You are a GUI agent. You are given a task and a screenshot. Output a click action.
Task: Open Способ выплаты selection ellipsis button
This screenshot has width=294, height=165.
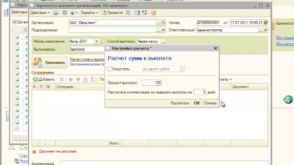pyautogui.click(x=164, y=42)
